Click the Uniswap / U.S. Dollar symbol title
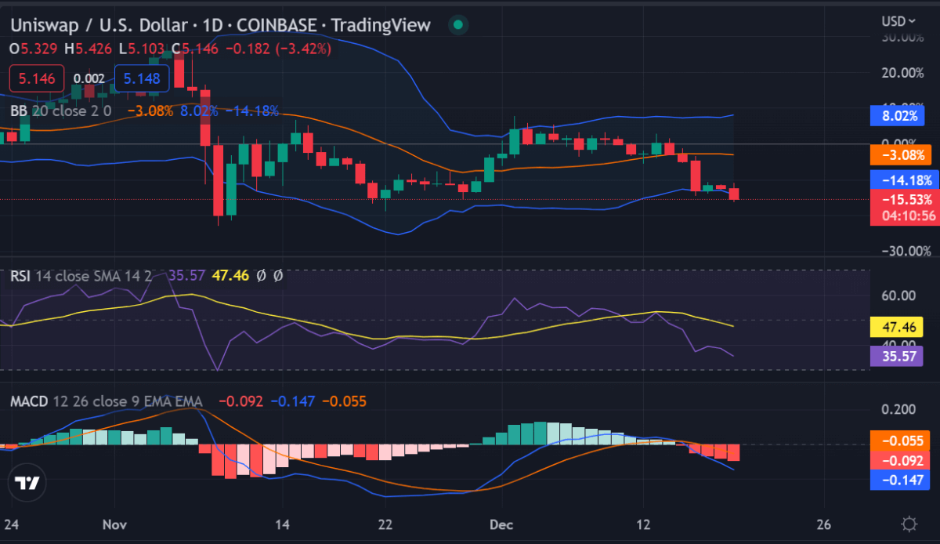Viewport: 940px width, 544px height. click(x=100, y=25)
